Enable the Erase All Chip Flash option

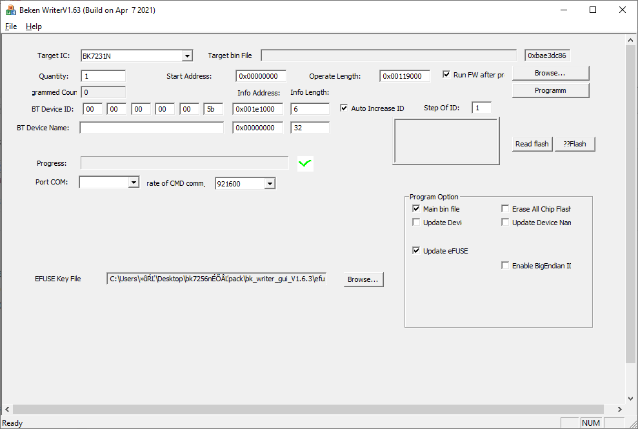pos(506,208)
